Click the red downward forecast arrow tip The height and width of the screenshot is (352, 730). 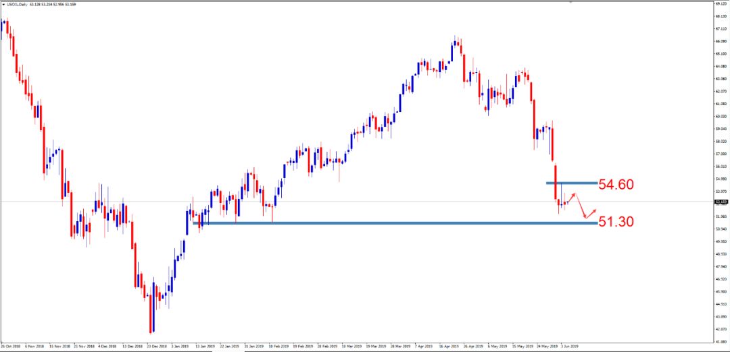point(584,216)
